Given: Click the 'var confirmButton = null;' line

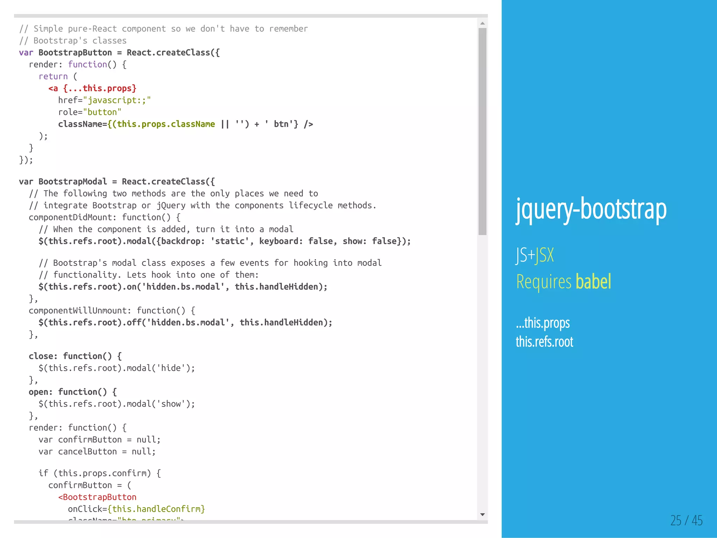Looking at the screenshot, I should click(x=99, y=439).
